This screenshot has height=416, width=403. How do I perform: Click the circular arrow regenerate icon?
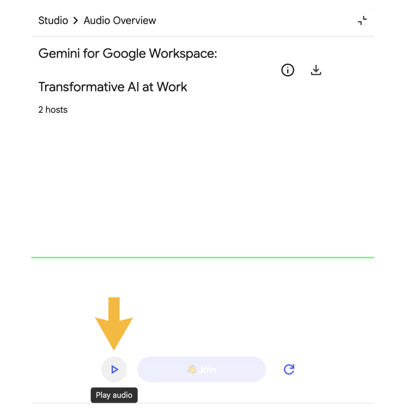(x=289, y=369)
